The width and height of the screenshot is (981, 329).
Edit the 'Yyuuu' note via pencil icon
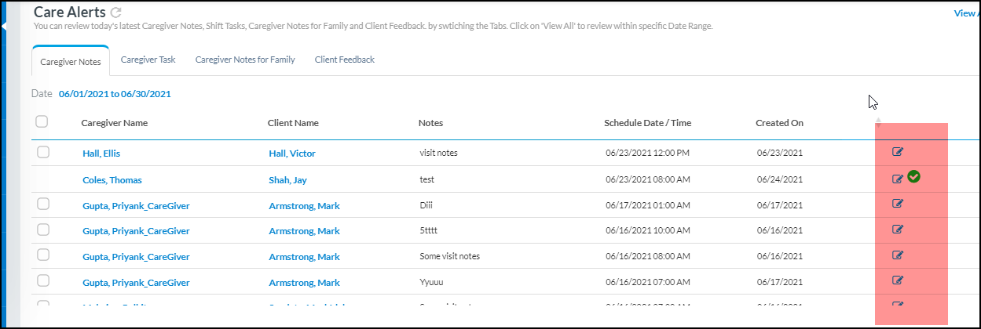click(x=898, y=280)
